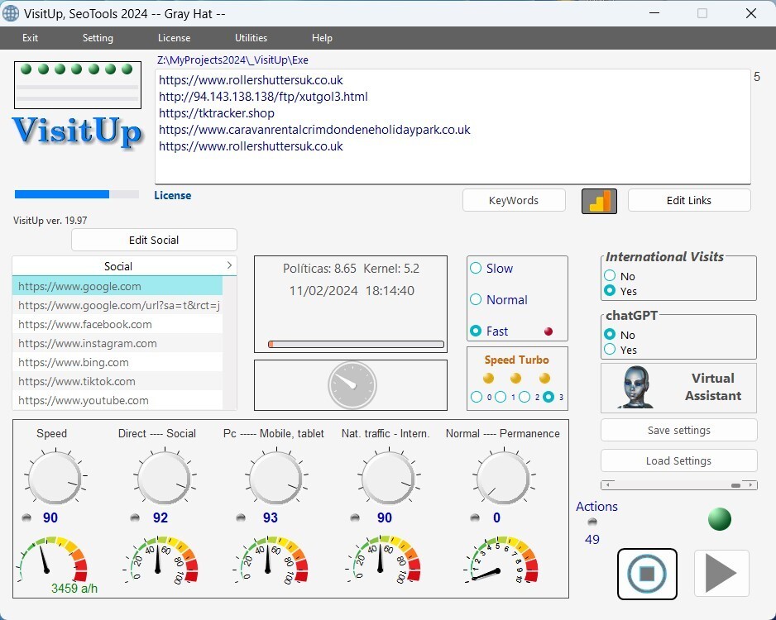This screenshot has height=620, width=776.
Task: Click the Virtual Assistant robot icon
Action: point(634,388)
